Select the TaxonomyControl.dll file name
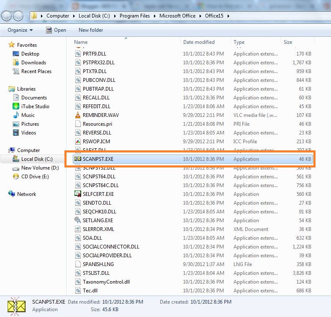Image resolution: width=331 pixels, height=317 pixels. [106, 282]
